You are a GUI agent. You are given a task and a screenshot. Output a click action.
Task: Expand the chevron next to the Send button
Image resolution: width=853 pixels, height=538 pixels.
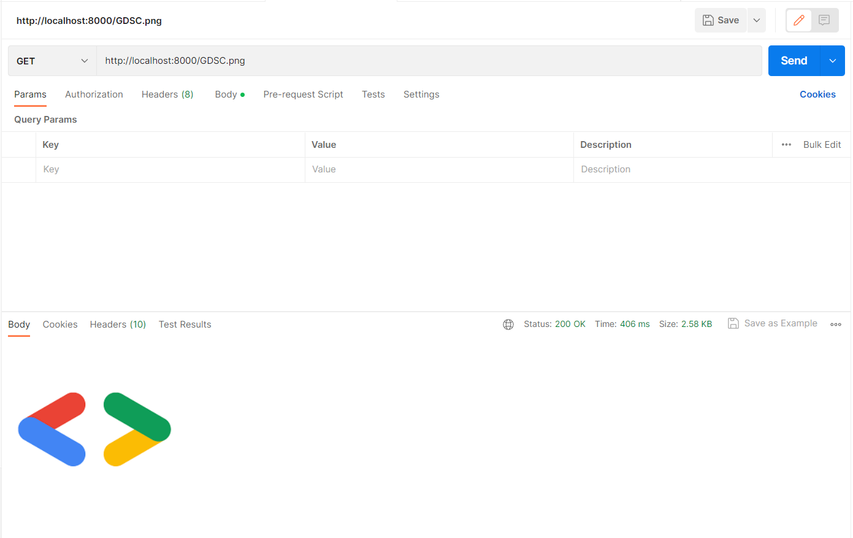(833, 61)
